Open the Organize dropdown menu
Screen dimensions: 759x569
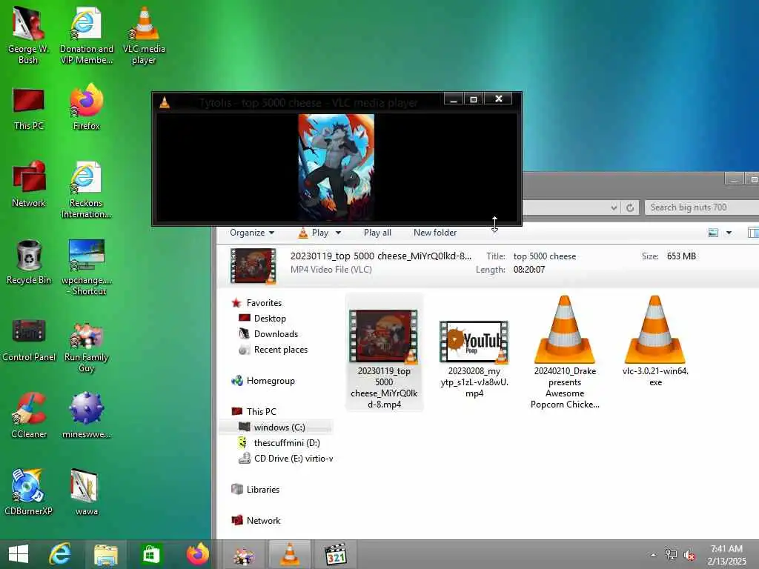pos(252,233)
